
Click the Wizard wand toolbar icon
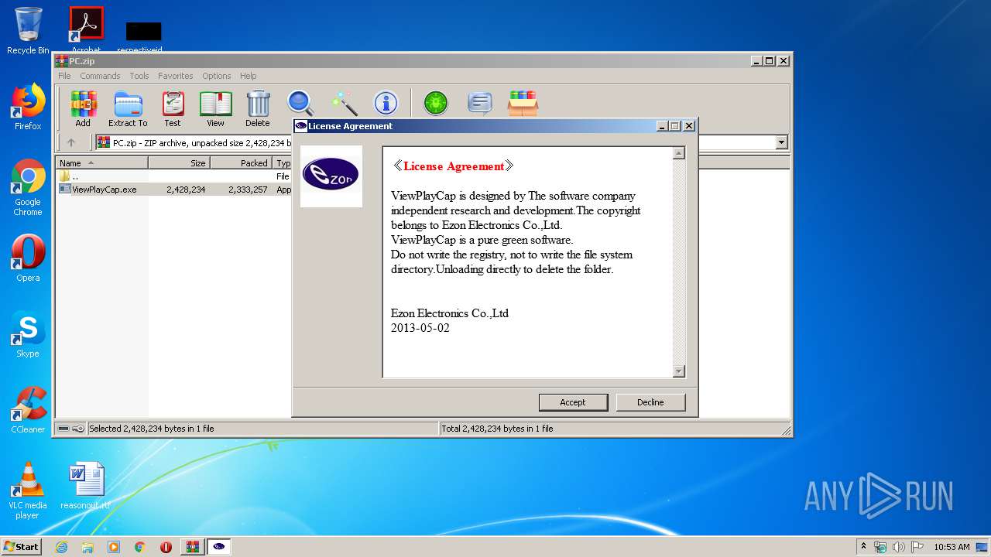[x=344, y=103]
